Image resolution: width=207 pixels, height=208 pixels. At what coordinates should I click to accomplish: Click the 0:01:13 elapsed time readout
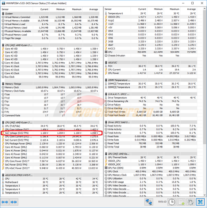click(x=162, y=202)
